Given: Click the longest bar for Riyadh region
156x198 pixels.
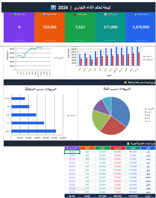Looking at the screenshot, I should pos(34,131).
